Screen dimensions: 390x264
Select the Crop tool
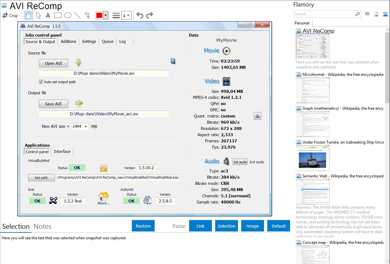click(x=10, y=15)
